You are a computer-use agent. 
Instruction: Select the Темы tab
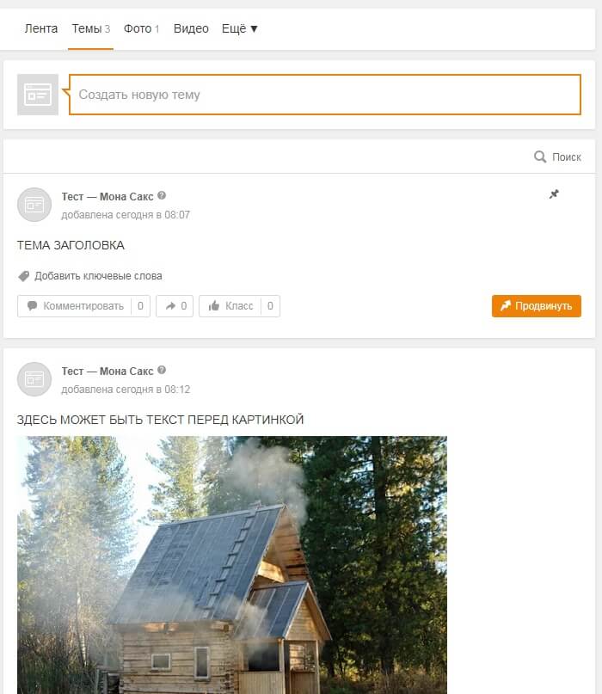[x=91, y=28]
